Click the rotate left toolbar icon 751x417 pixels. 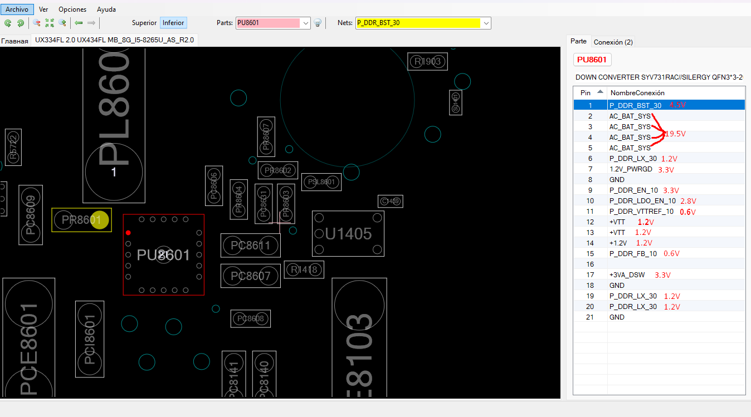[8, 23]
